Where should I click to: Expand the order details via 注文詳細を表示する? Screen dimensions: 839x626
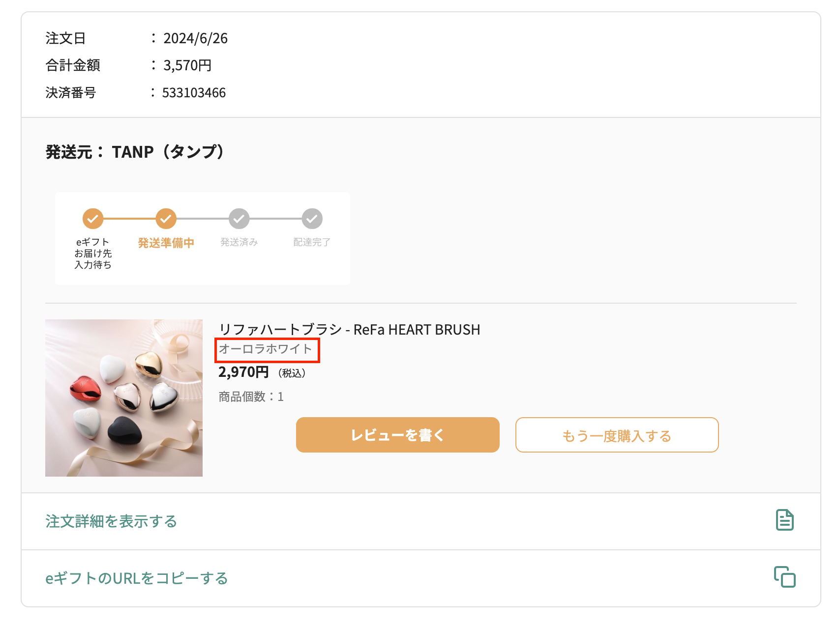tap(112, 521)
